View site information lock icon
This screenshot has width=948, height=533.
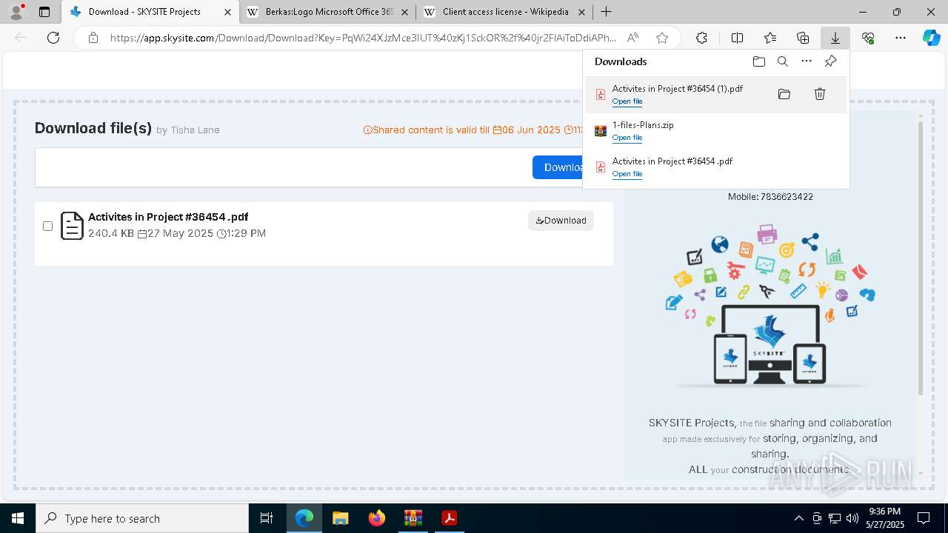click(x=93, y=38)
